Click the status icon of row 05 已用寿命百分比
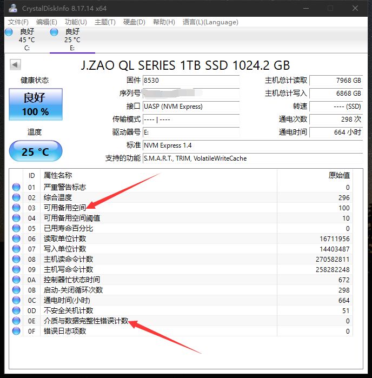372x378 pixels. (16, 228)
